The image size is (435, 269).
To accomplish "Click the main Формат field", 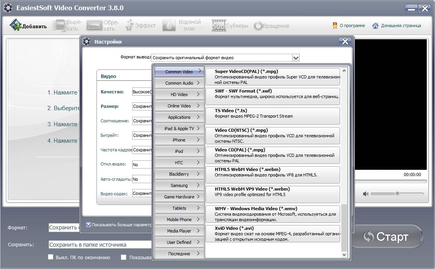I will click(x=64, y=227).
